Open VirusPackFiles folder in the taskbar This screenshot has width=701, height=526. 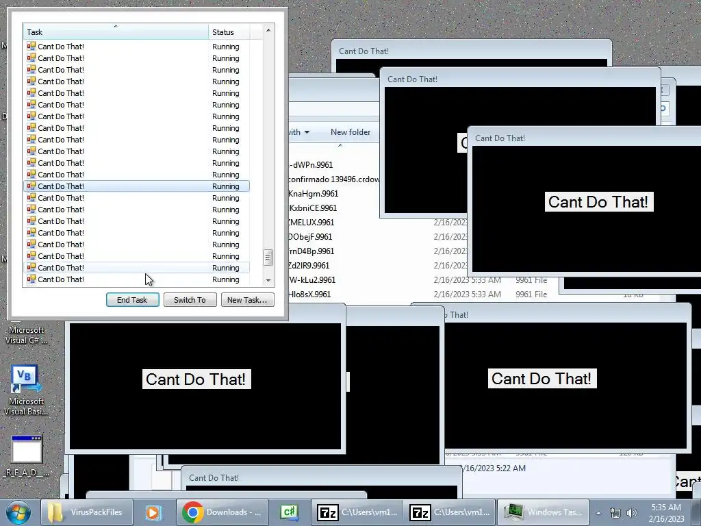tap(88, 512)
